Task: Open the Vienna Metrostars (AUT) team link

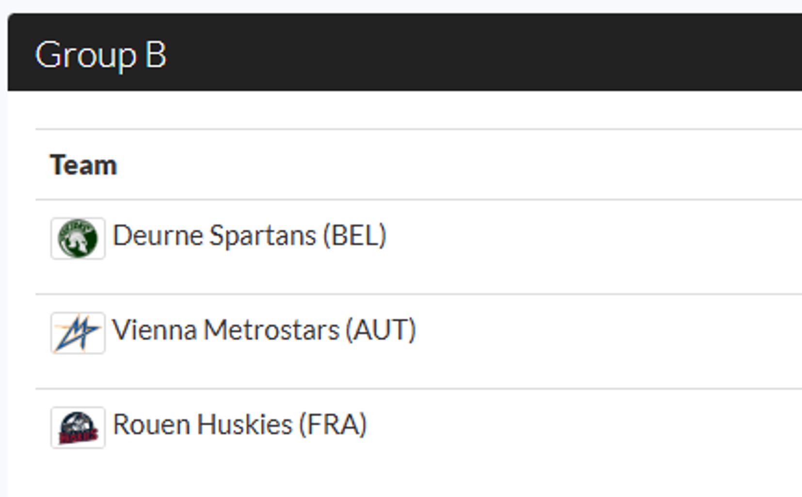Action: (x=264, y=331)
